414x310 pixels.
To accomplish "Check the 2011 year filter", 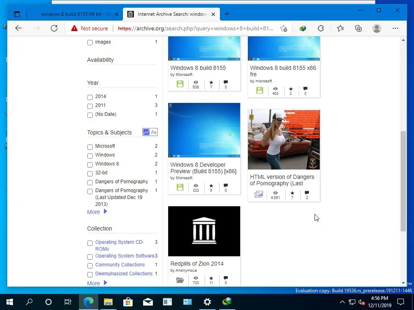I will tap(90, 106).
